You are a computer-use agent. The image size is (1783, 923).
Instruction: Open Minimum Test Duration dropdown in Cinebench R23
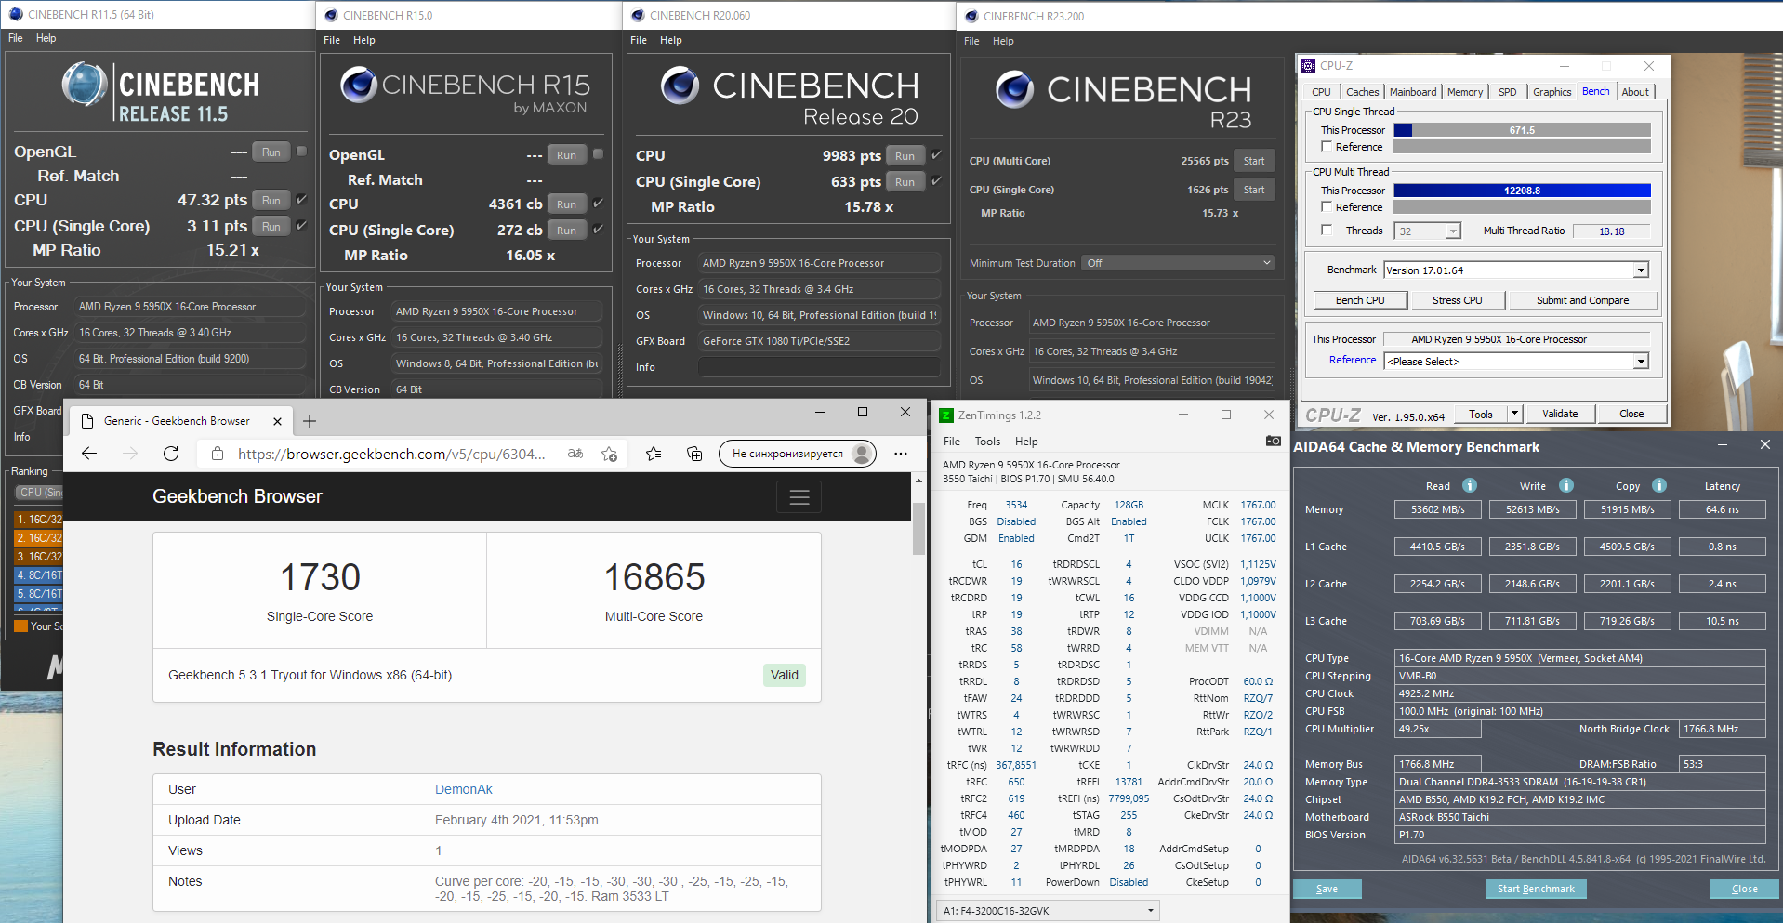(x=1178, y=263)
